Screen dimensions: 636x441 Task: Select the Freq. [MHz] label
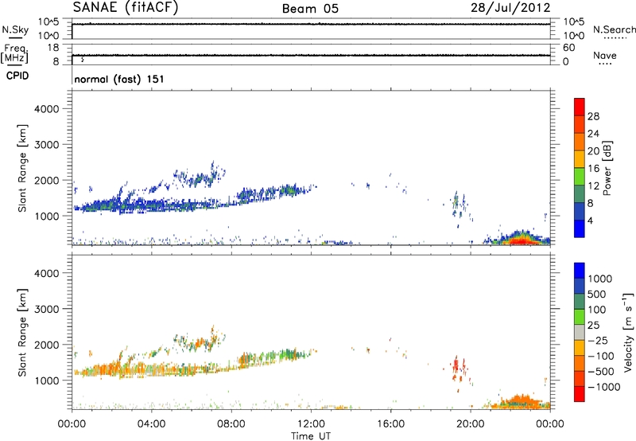14,54
